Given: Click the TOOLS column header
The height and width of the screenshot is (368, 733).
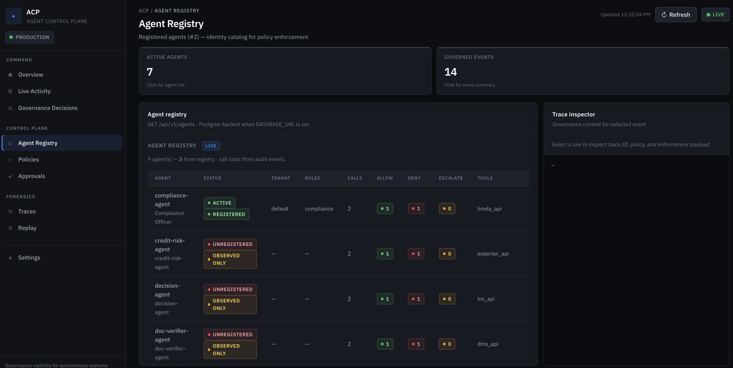Looking at the screenshot, I should pos(485,178).
